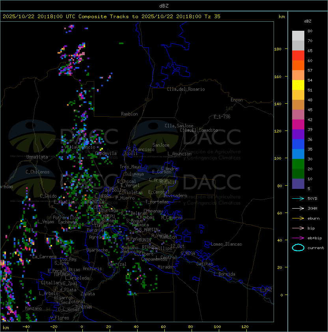Select the magenta 42 dBZ legend swatch
Image resolution: width=328 pixels, height=332 pixels.
click(298, 124)
